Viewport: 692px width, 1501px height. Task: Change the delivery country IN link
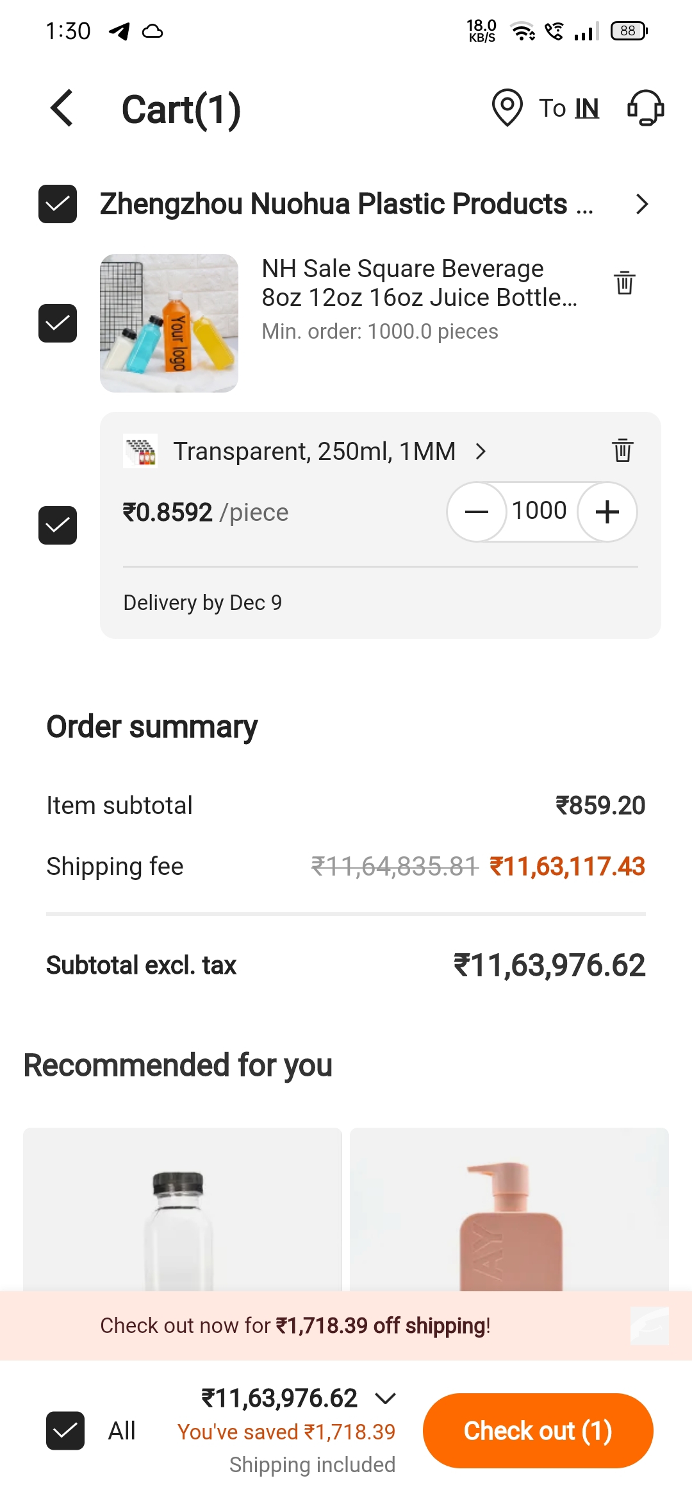click(586, 108)
